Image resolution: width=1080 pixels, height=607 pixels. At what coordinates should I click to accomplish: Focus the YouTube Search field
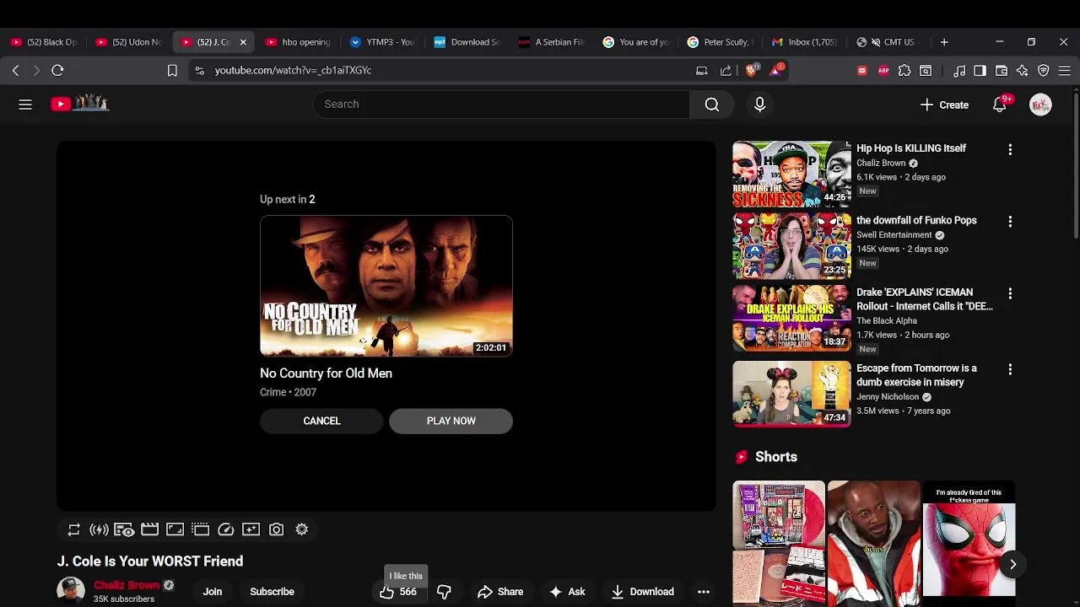pyautogui.click(x=502, y=105)
